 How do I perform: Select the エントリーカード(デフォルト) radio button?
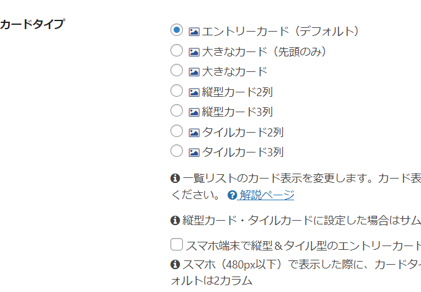177,30
